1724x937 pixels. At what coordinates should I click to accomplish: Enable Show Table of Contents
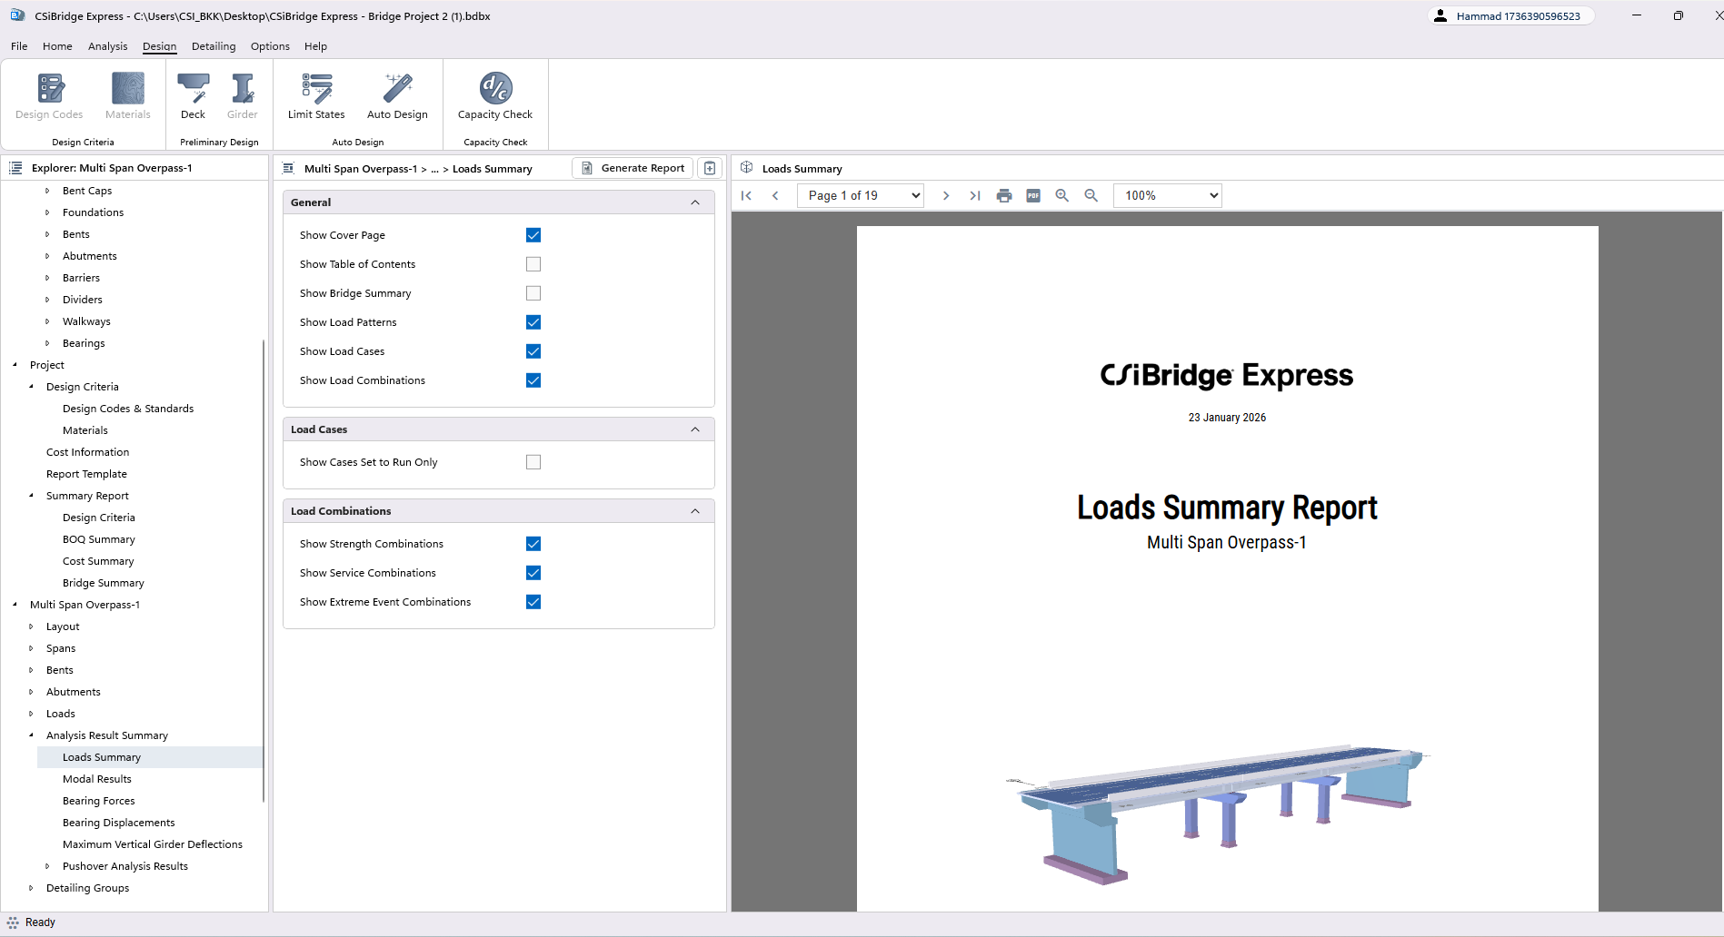(533, 263)
